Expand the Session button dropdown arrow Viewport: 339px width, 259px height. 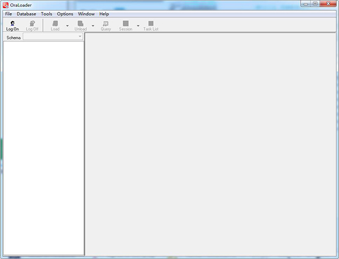[x=138, y=26]
